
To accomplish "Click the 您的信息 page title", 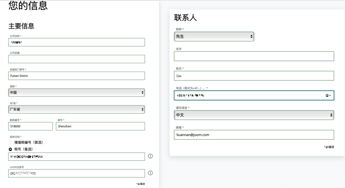I will click(28, 5).
